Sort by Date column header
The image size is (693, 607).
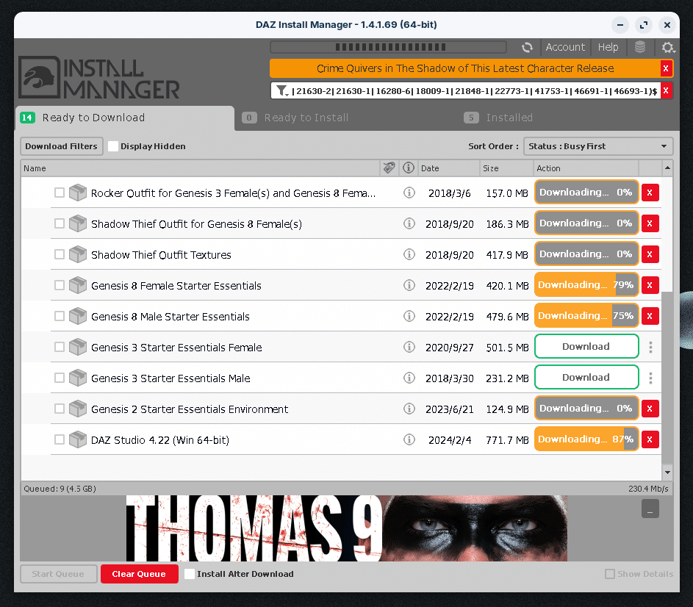tap(448, 168)
